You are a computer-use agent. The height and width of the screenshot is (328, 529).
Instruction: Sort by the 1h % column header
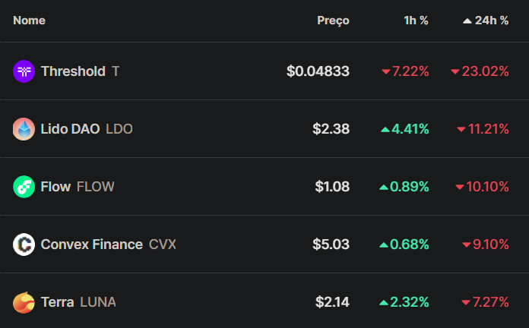[x=416, y=20]
